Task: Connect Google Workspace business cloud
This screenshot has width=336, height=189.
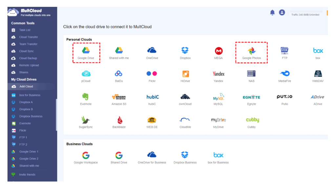Action: click(86, 158)
